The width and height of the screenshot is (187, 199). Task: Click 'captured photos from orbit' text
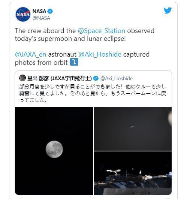click(82, 58)
